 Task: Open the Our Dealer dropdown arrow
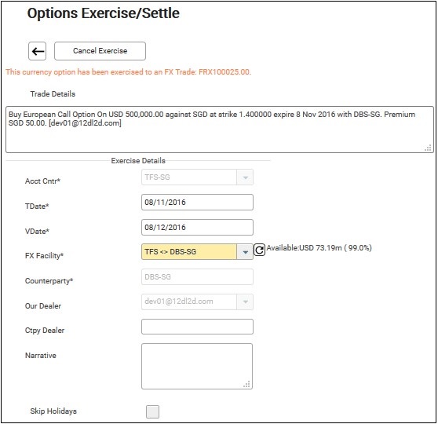tap(245, 302)
